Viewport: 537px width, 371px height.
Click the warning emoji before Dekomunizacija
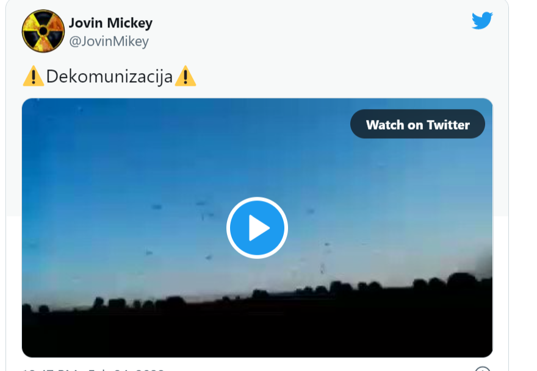coord(33,76)
